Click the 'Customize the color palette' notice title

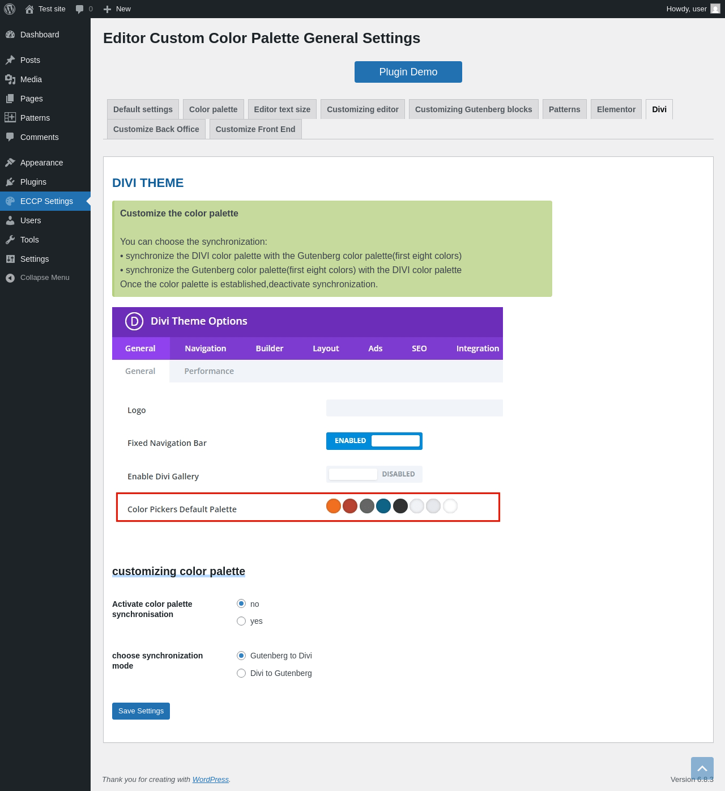[179, 214]
